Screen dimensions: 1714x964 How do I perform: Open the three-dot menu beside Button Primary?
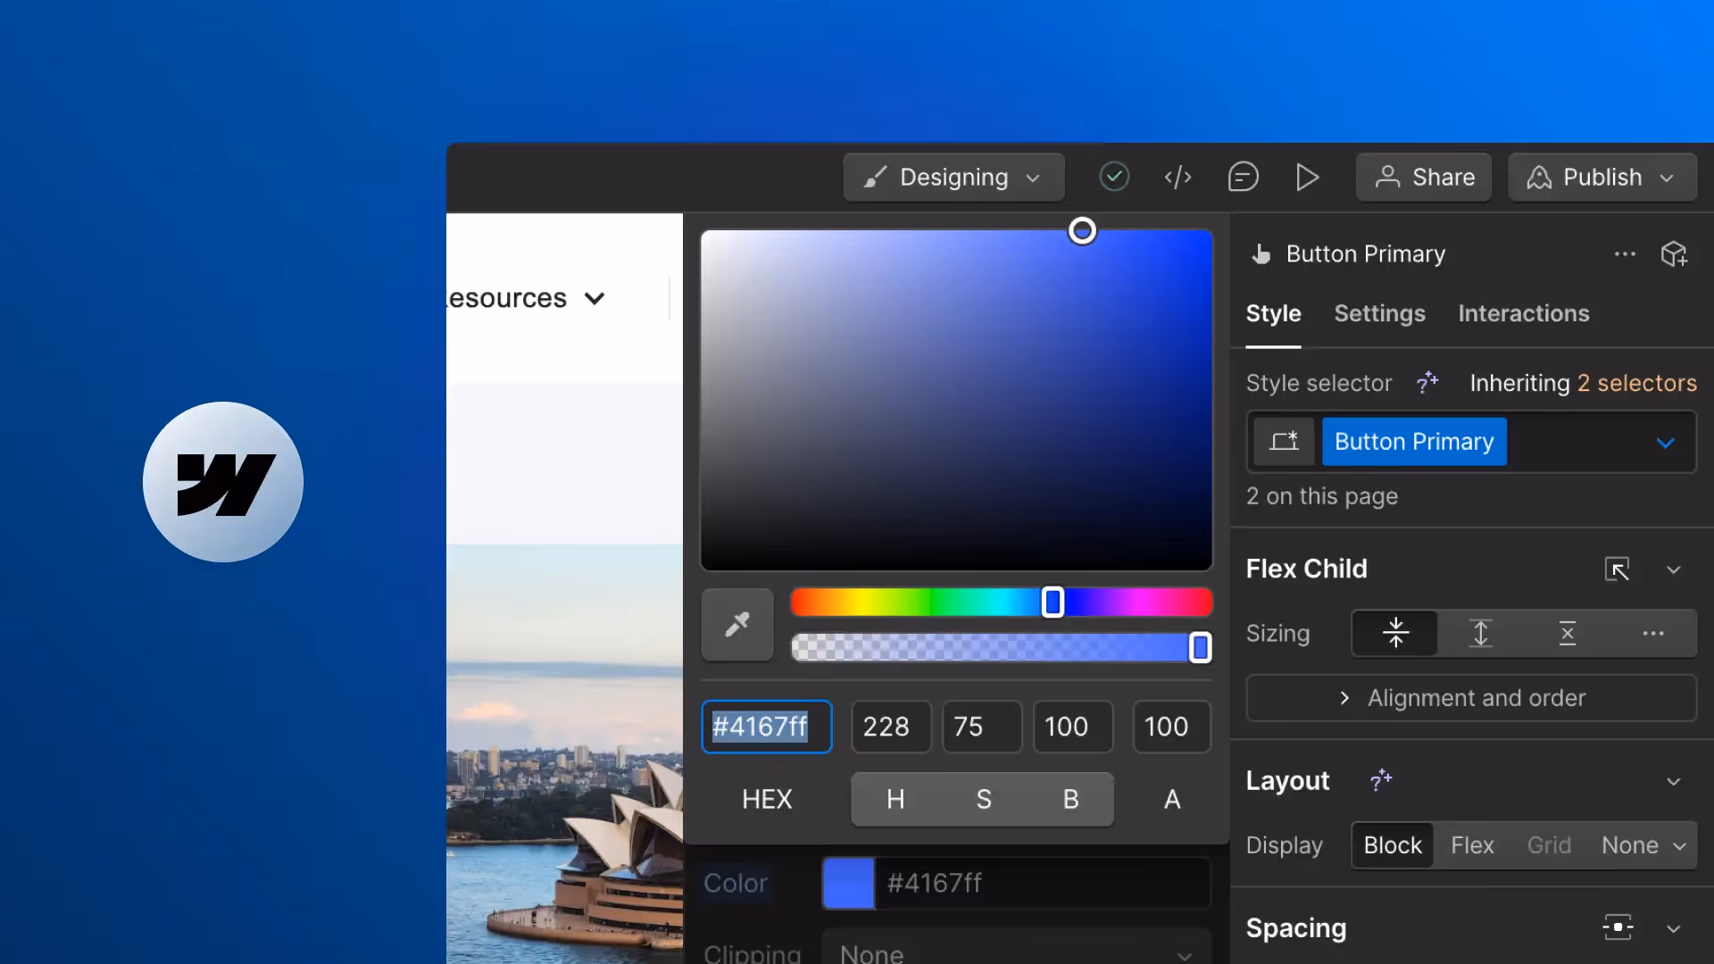pyautogui.click(x=1625, y=254)
